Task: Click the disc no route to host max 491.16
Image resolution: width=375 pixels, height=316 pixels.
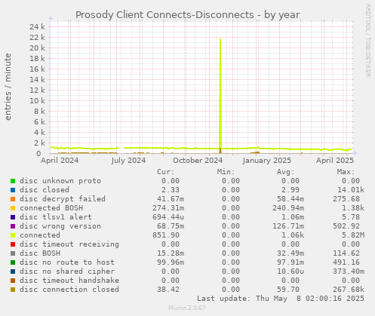Action: coord(346,262)
